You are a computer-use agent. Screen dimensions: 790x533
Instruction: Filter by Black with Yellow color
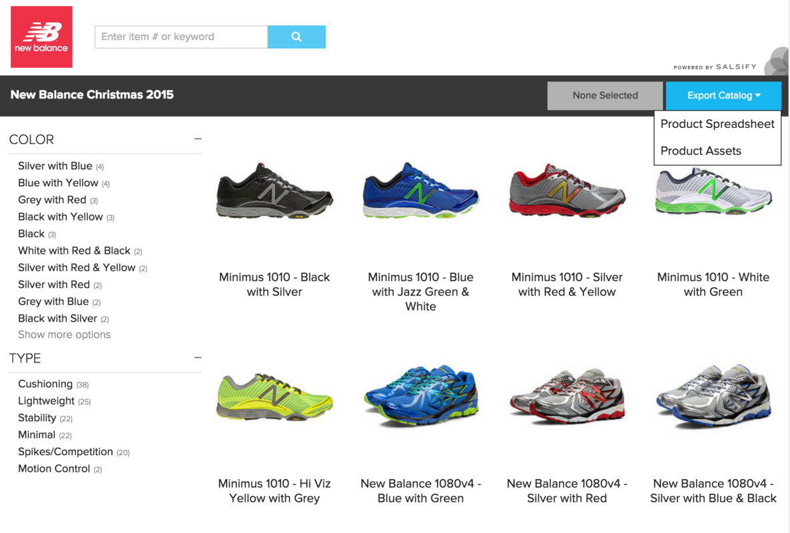tap(60, 216)
